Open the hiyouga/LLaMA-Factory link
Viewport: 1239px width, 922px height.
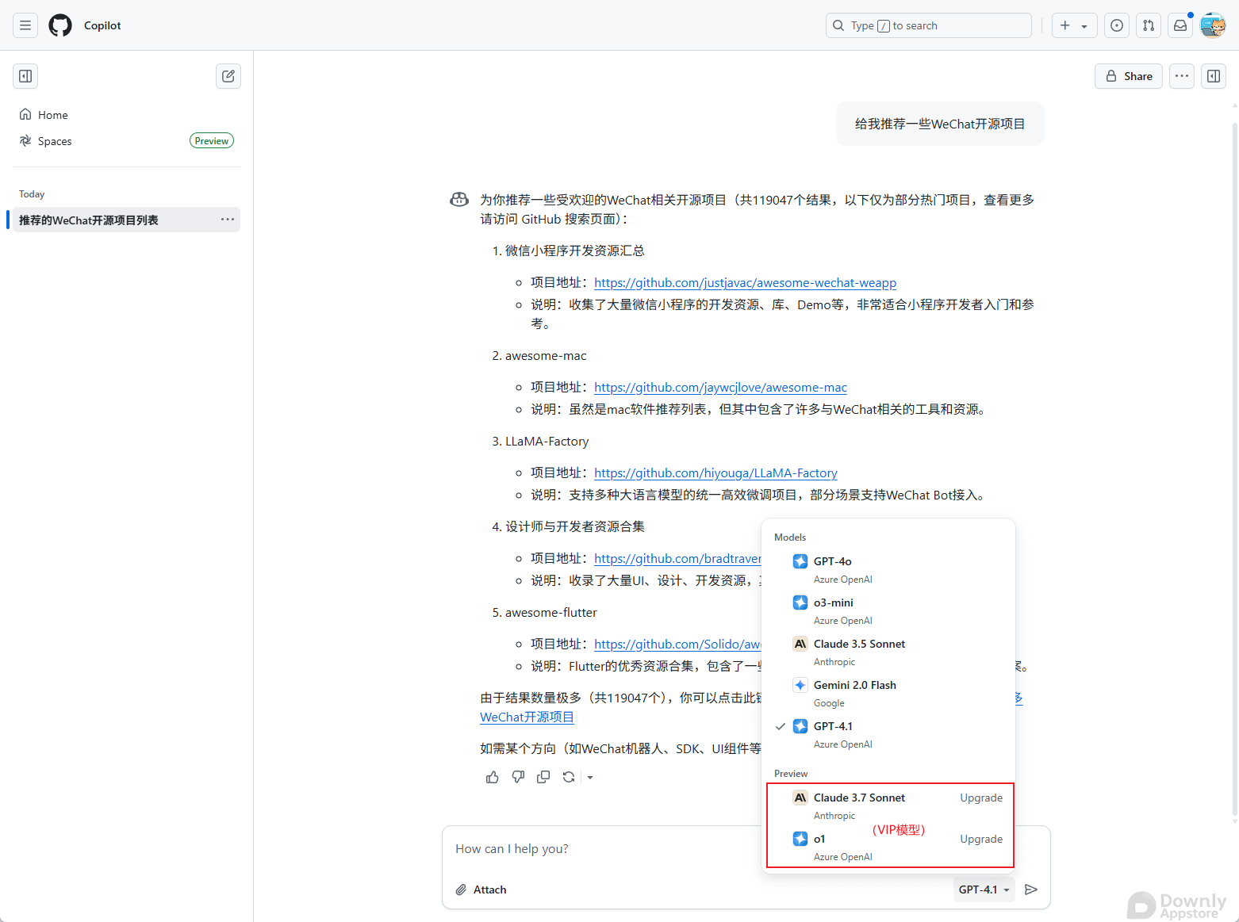(x=715, y=472)
